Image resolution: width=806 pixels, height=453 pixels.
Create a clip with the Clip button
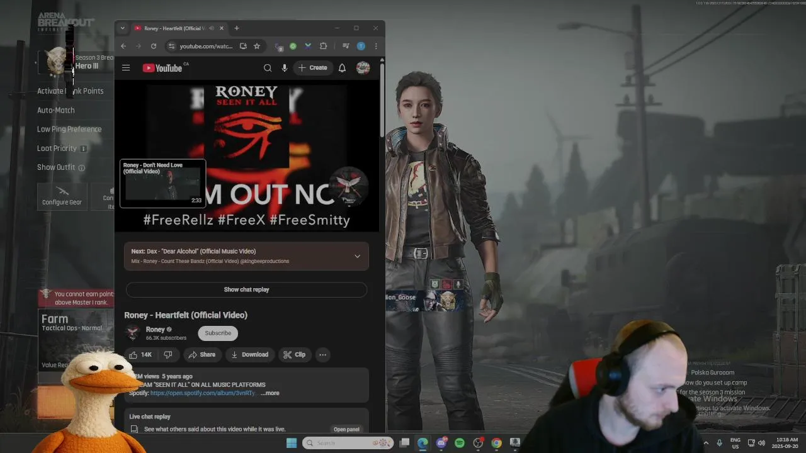294,355
